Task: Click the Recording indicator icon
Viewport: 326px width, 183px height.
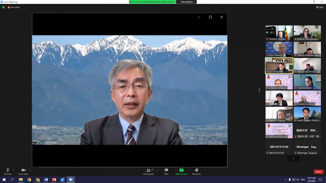Action: point(8,7)
